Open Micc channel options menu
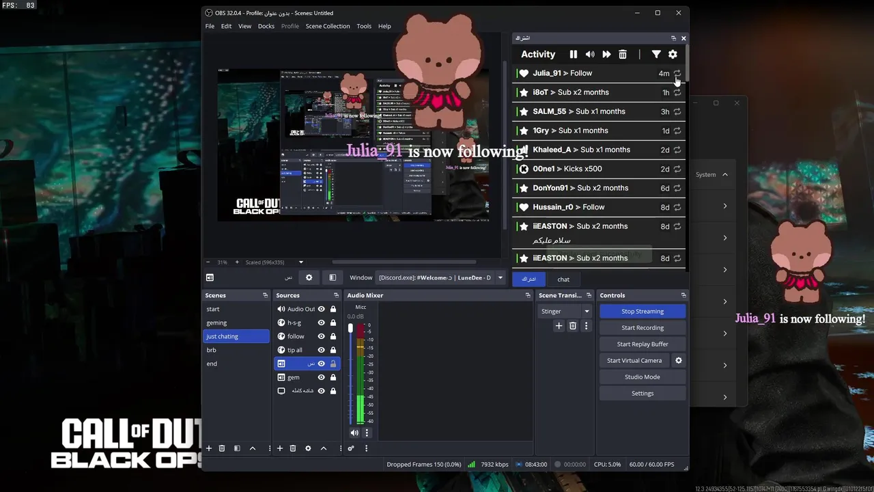Screen dimensions: 874x492 [367, 433]
